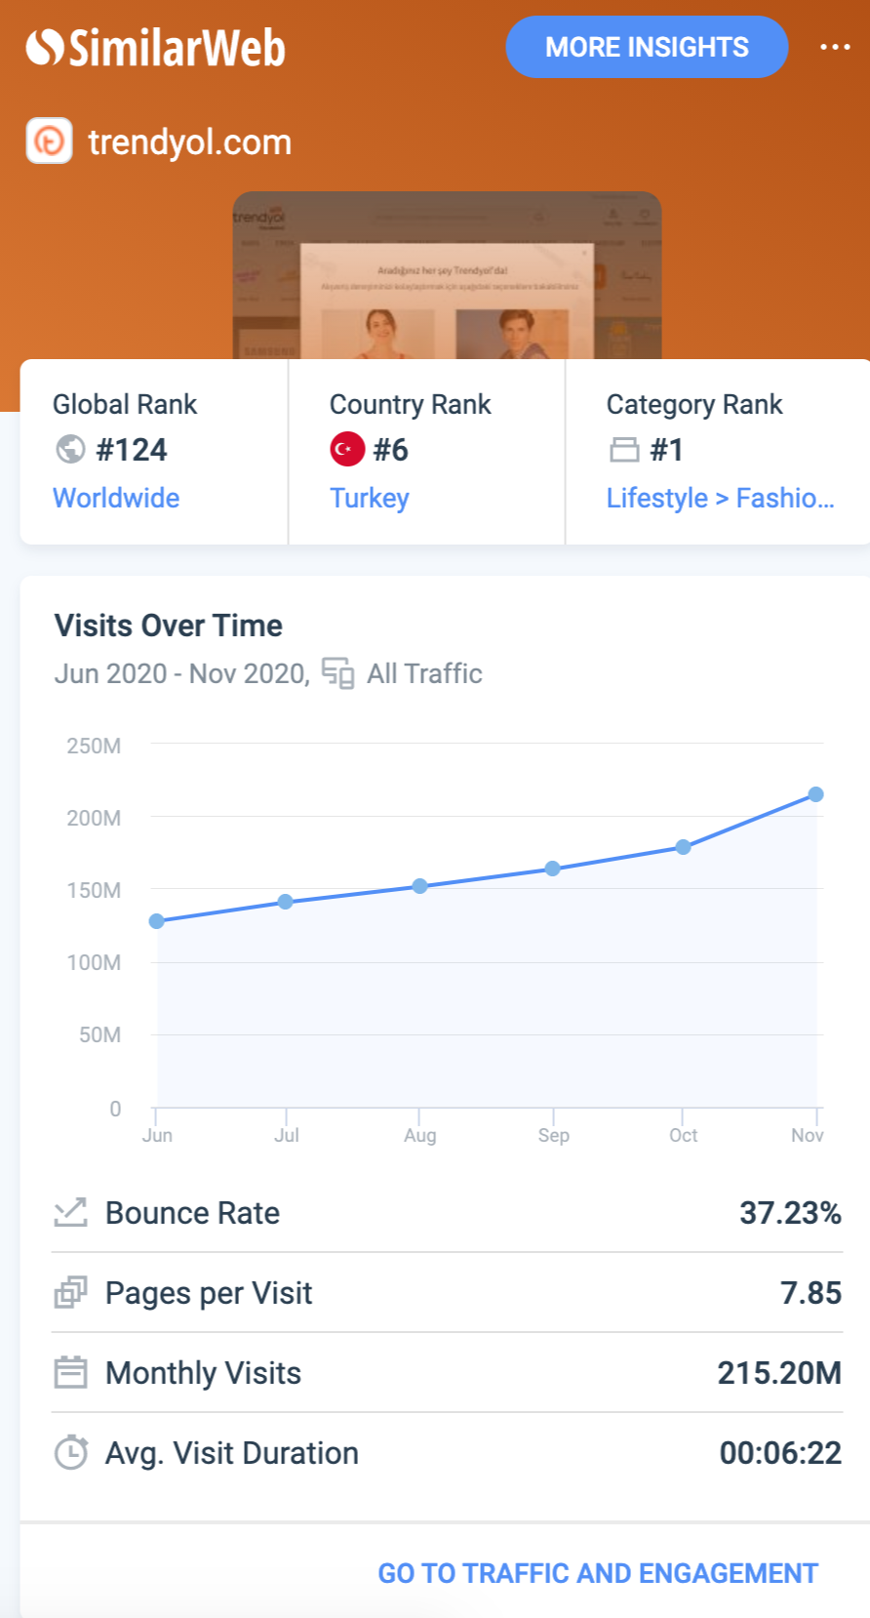Click the All Traffic label
This screenshot has width=870, height=1618.
(x=424, y=673)
